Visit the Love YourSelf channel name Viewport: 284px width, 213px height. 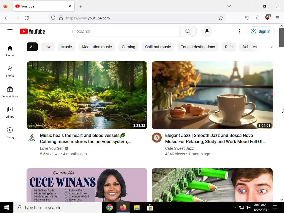point(52,148)
